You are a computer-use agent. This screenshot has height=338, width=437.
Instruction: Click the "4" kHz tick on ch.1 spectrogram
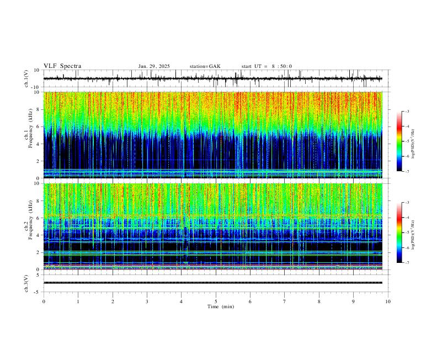39,144
